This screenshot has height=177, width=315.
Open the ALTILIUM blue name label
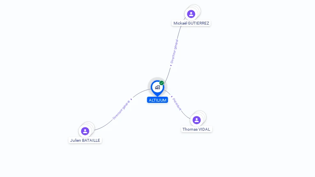[x=157, y=100]
